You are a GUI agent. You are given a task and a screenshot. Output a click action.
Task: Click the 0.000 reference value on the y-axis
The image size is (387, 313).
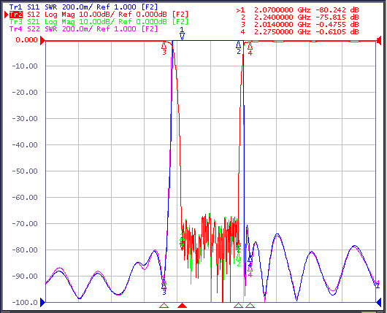[27, 40]
